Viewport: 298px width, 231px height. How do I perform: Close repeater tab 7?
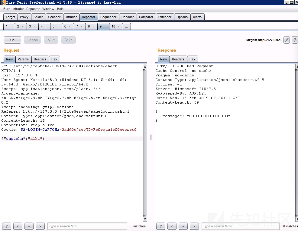coord(82,26)
